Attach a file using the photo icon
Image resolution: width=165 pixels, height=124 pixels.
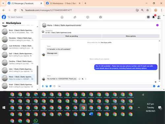click(x=47, y=86)
